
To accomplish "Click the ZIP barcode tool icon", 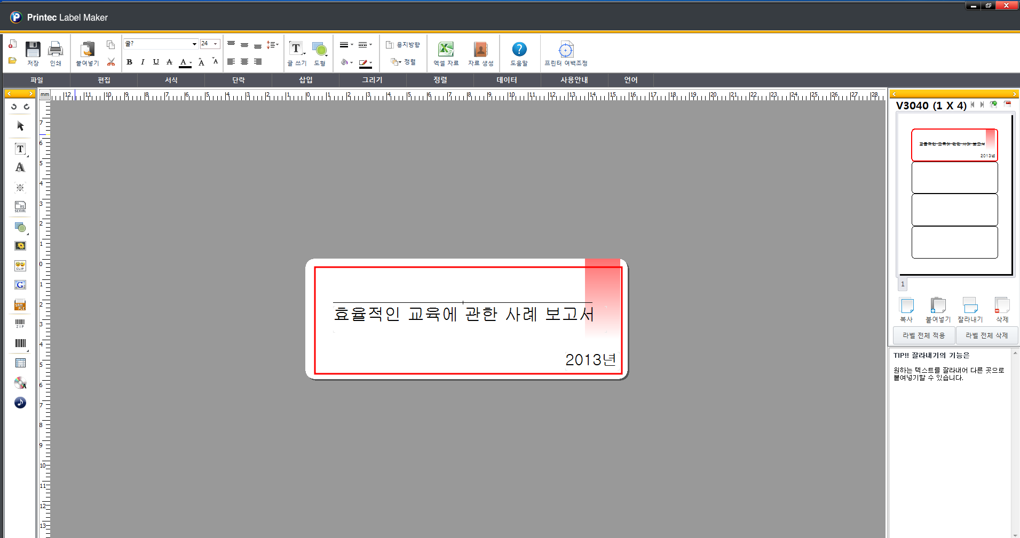I will (x=20, y=324).
